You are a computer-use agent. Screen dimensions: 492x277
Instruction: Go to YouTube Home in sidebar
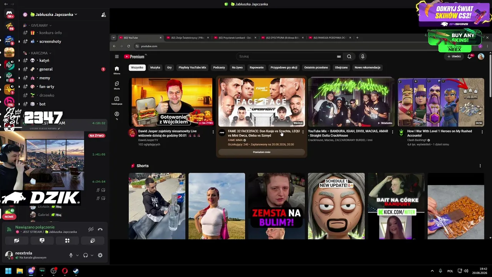117,70
